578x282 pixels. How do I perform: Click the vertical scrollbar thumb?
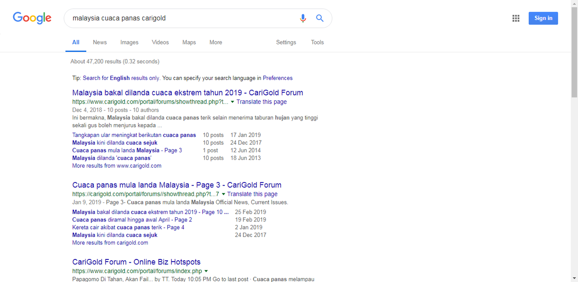574,52
